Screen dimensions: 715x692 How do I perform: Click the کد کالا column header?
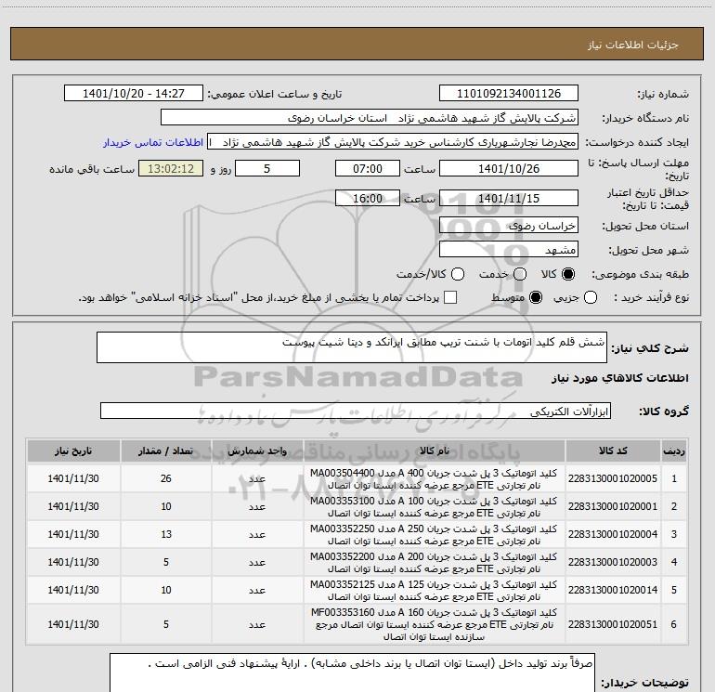click(x=614, y=450)
